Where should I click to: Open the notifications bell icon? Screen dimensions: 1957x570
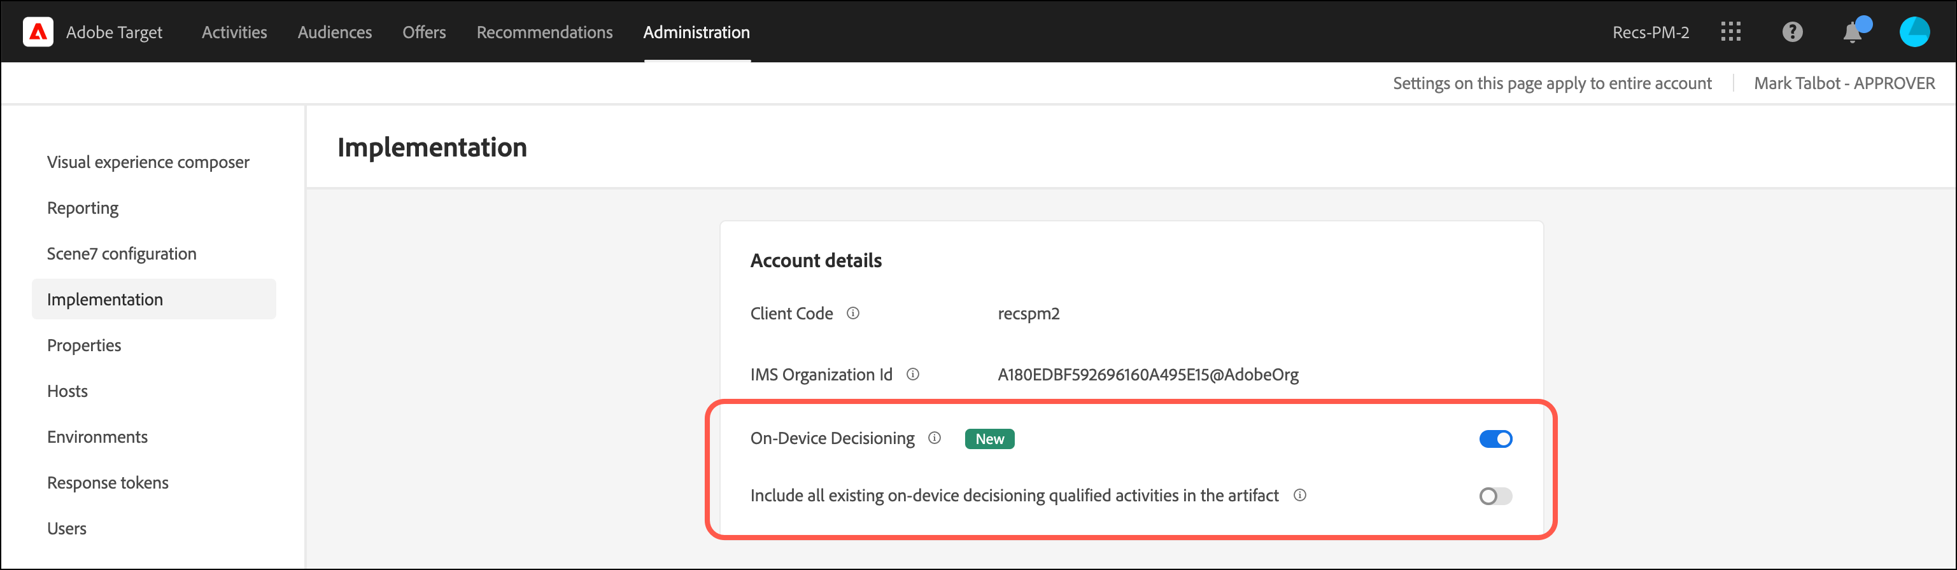[x=1852, y=32]
